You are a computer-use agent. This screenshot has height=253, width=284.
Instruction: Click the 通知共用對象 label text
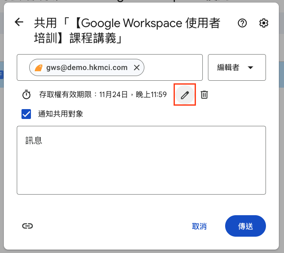(x=61, y=114)
